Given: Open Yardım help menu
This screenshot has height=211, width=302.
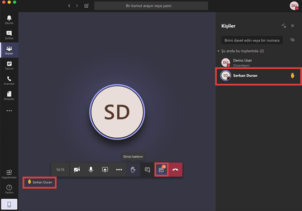Looking at the screenshot, I should click(9, 189).
